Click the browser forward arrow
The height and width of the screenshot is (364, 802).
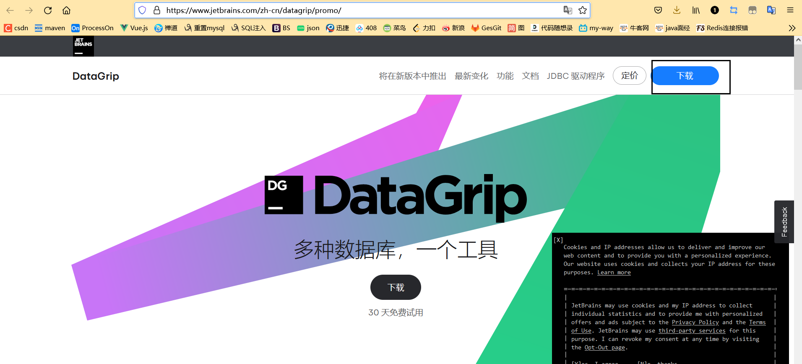[29, 10]
